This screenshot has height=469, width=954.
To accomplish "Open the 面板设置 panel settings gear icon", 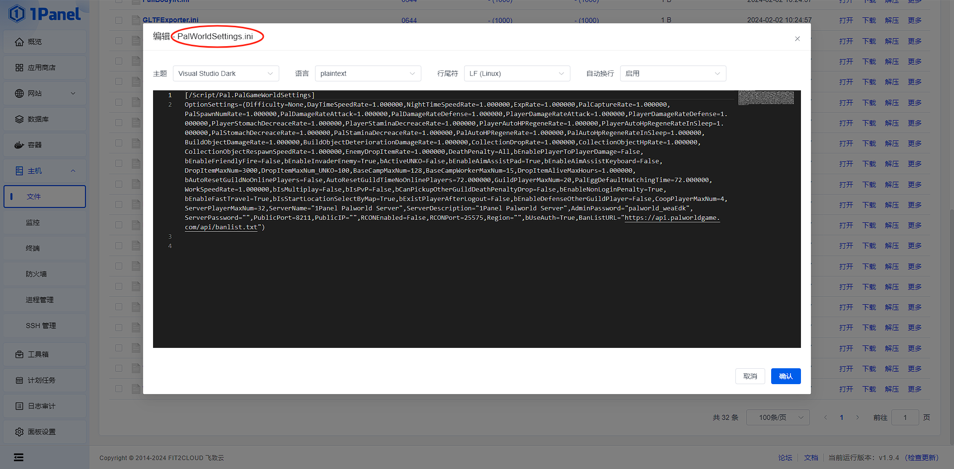I will (19, 432).
